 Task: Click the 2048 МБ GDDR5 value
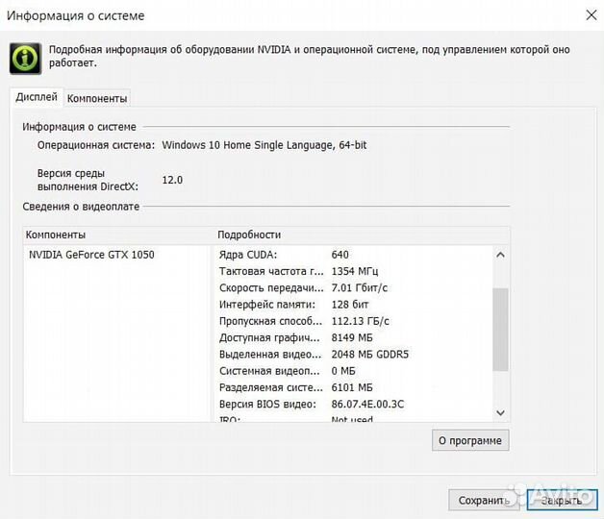coord(369,355)
